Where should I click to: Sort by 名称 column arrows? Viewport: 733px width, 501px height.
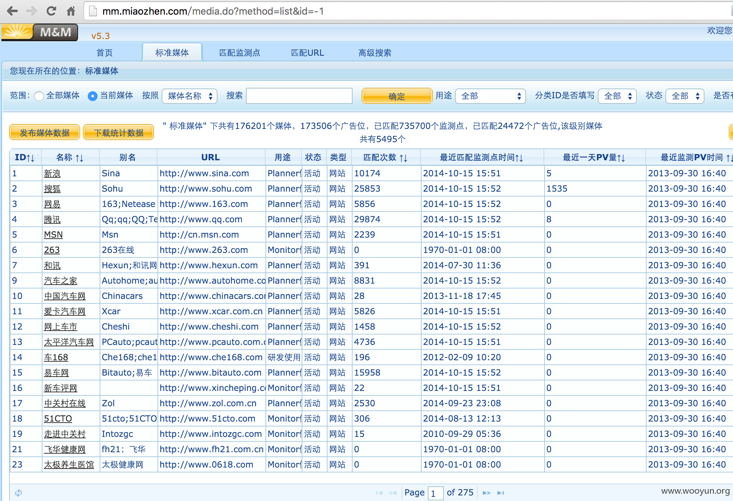(79, 158)
